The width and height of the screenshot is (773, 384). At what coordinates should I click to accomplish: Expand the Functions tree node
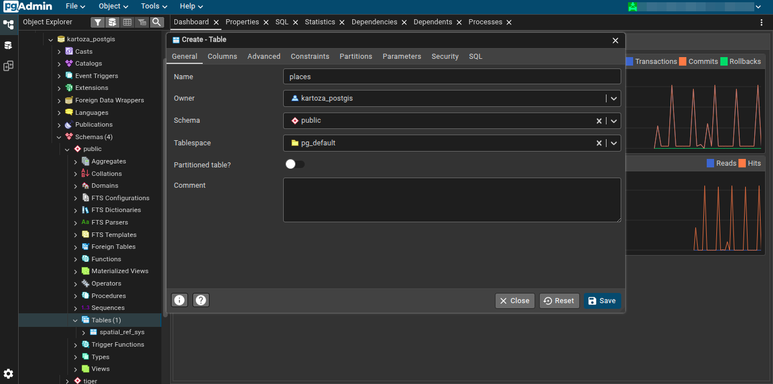[x=75, y=259]
